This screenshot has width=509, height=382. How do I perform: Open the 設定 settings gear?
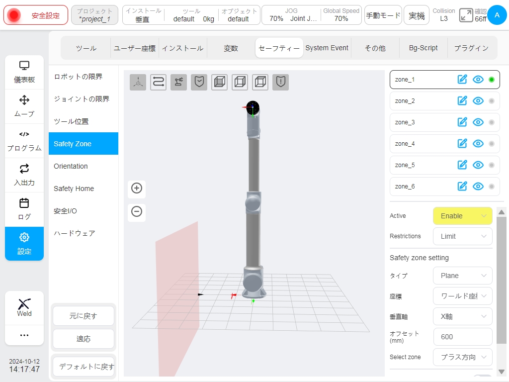(x=24, y=244)
